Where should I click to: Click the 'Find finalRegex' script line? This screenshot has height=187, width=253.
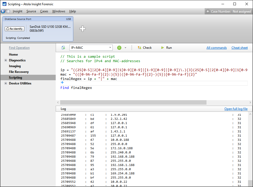click(76, 88)
